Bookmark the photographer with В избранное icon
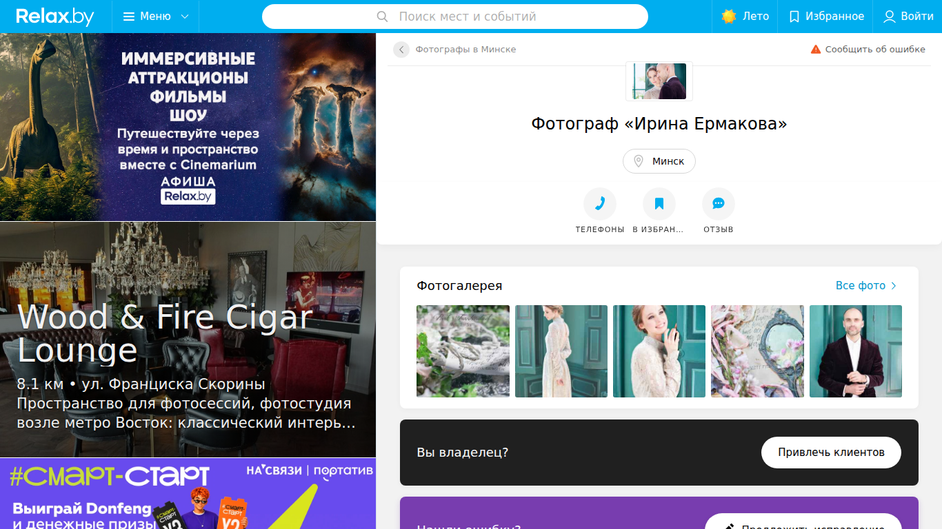942x529 pixels. [x=659, y=204]
